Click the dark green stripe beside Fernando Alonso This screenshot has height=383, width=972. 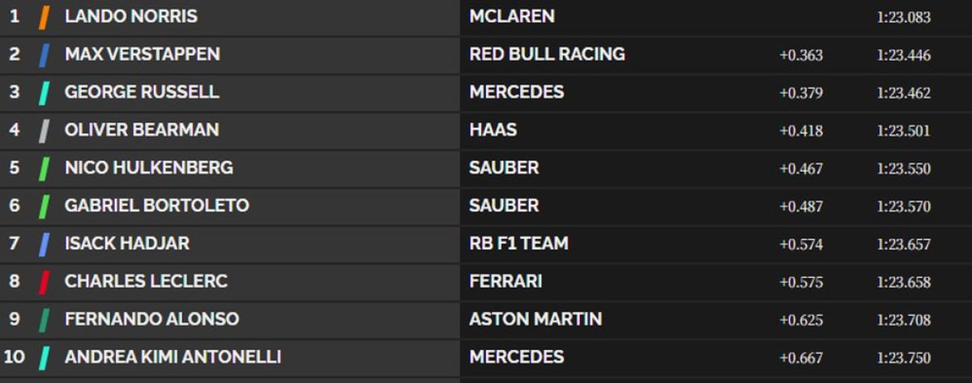tap(44, 320)
